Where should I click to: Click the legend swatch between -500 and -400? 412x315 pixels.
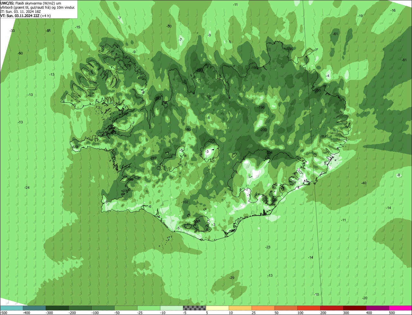coord(11,308)
